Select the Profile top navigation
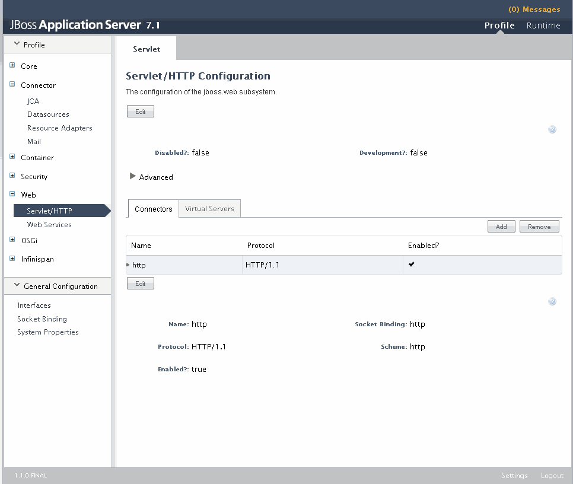The width and height of the screenshot is (573, 484). coord(499,26)
